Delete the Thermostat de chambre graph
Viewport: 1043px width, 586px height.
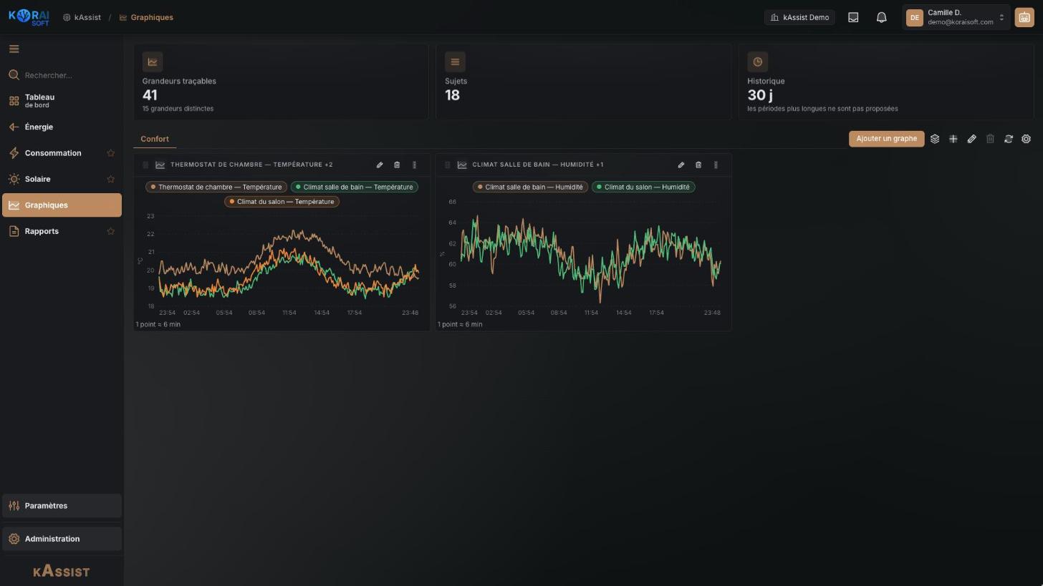(x=397, y=165)
